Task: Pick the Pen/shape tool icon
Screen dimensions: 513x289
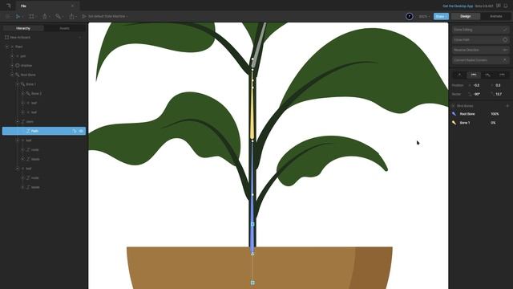Action: (x=45, y=16)
